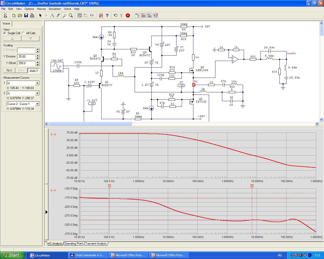The image size is (324, 259).
Task: Select the Single Cell radio button
Action: 5,33
